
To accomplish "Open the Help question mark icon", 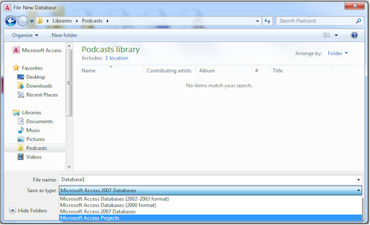I will click(354, 35).
